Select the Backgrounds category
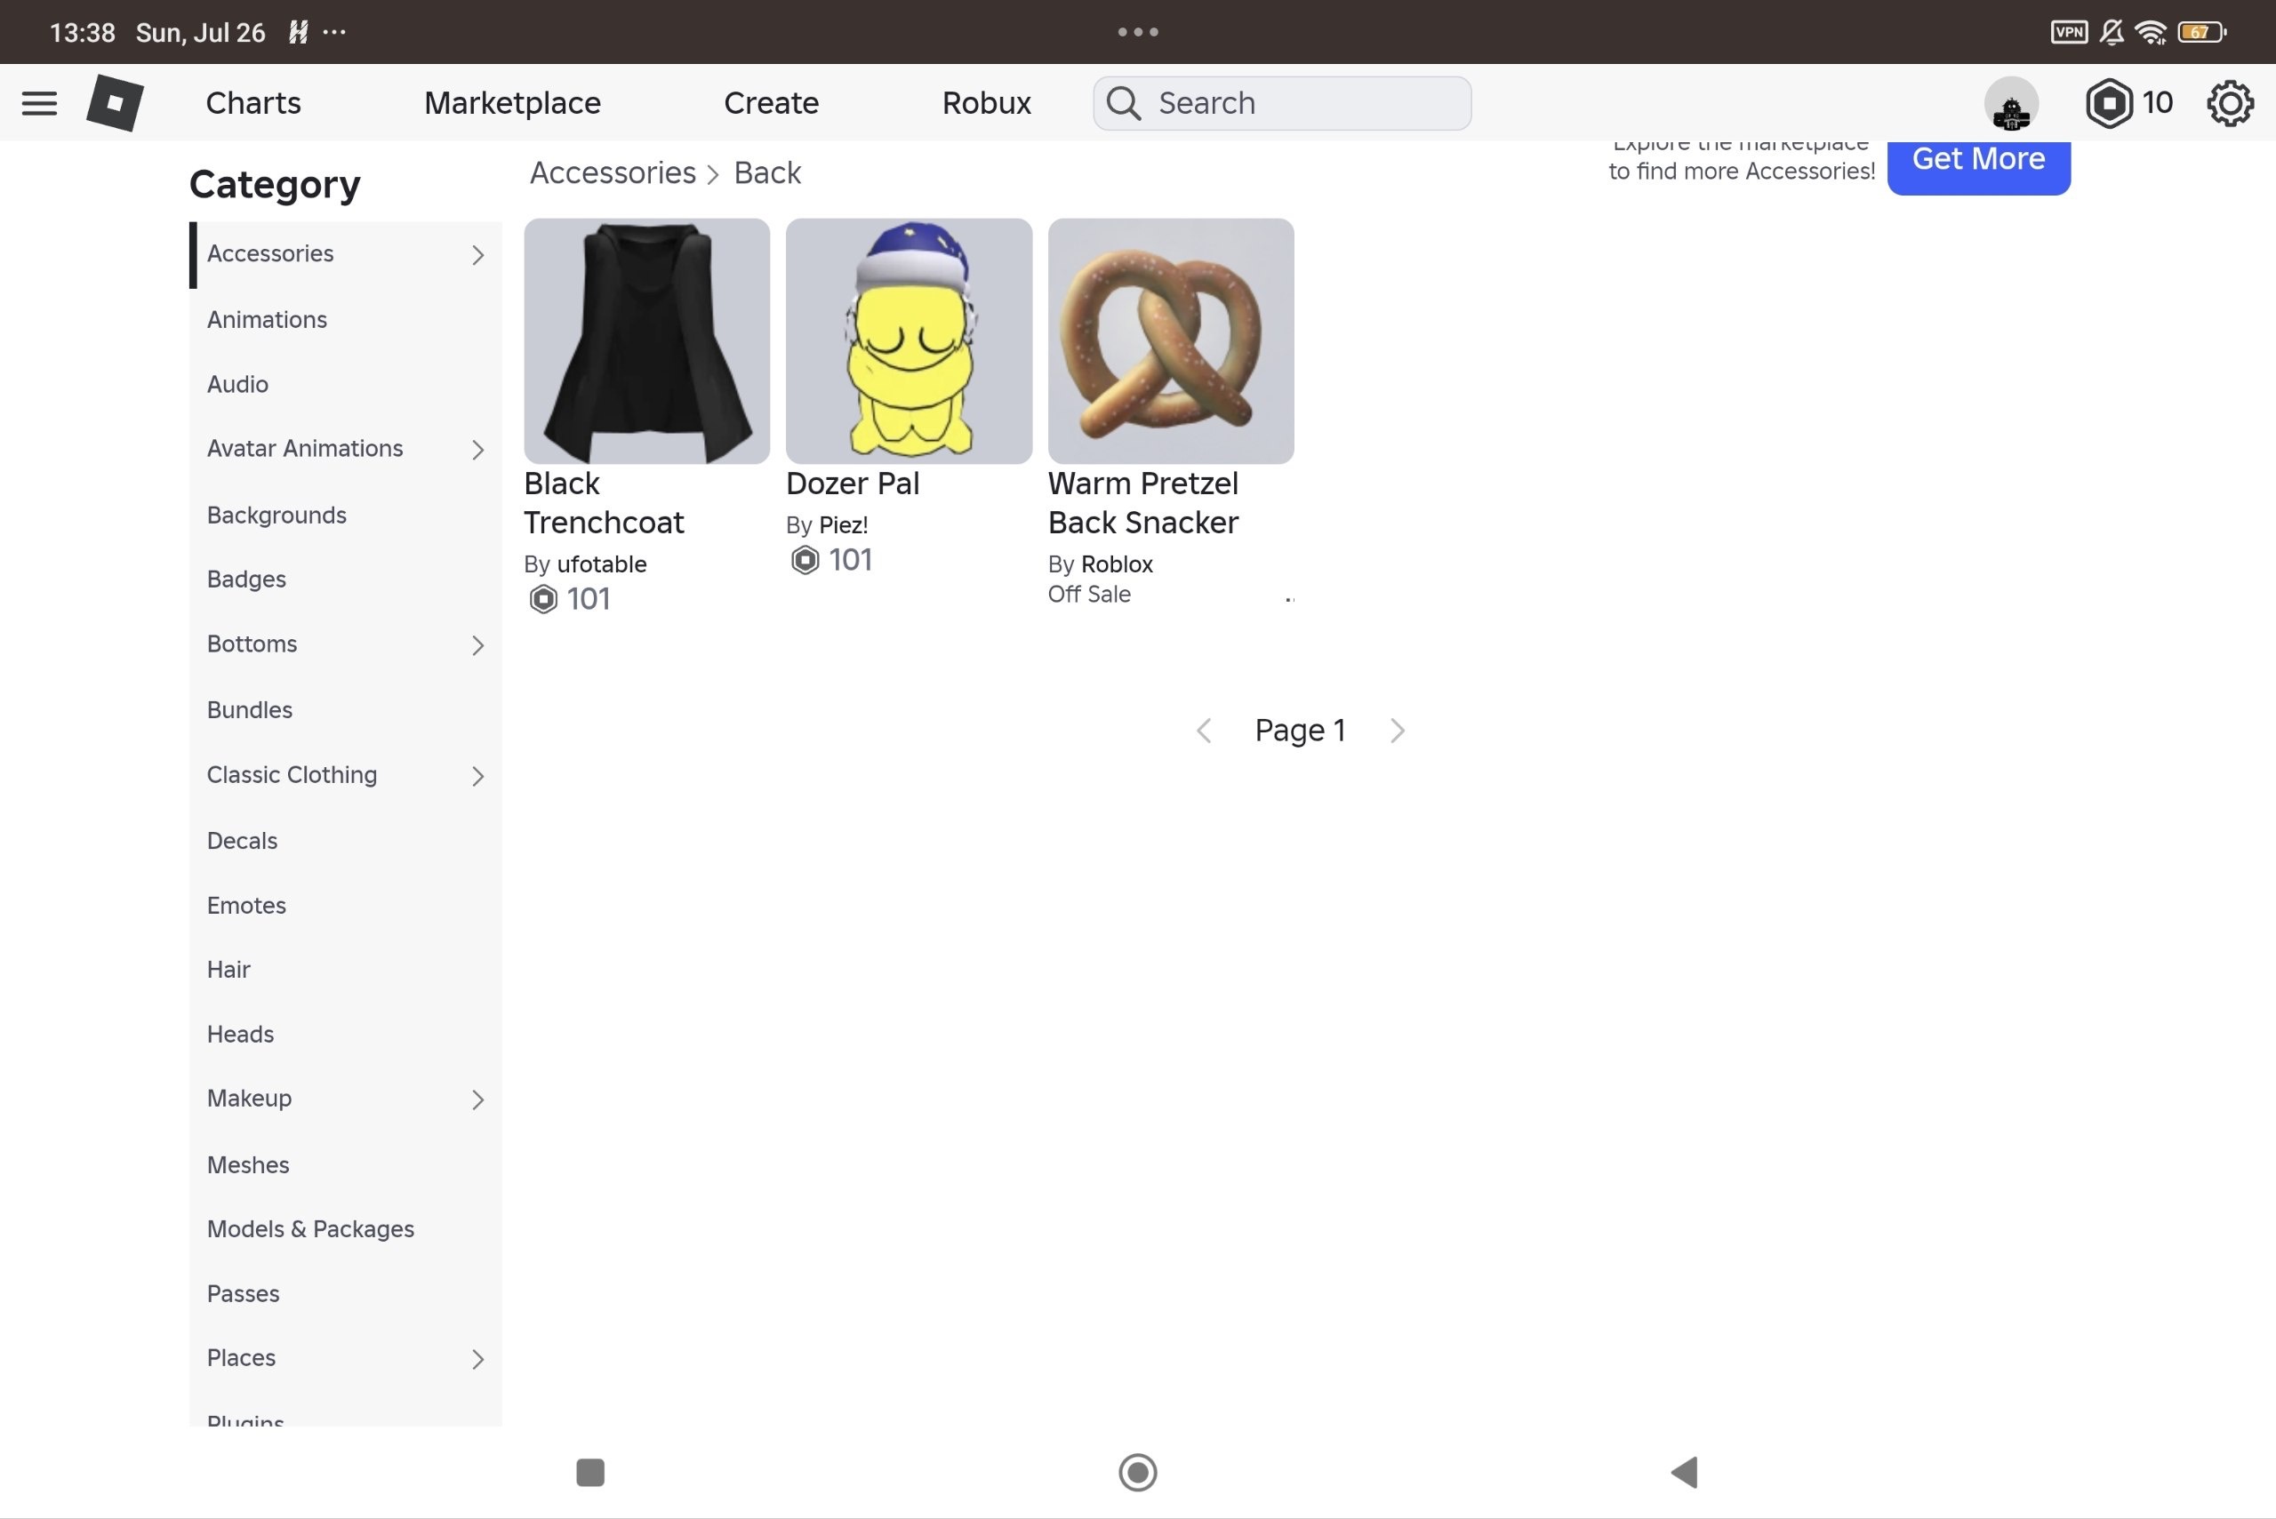2276x1519 pixels. (345, 515)
